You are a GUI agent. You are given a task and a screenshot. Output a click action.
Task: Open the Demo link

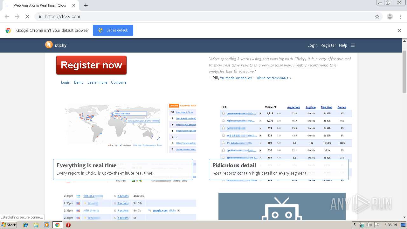pos(79,82)
